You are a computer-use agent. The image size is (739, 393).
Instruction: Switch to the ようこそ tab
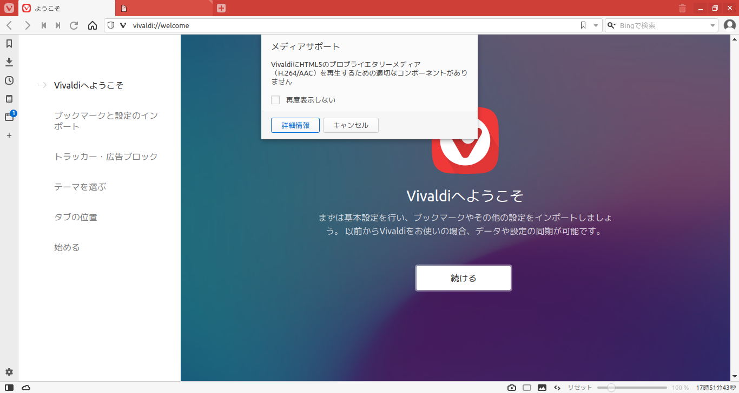[x=67, y=9]
